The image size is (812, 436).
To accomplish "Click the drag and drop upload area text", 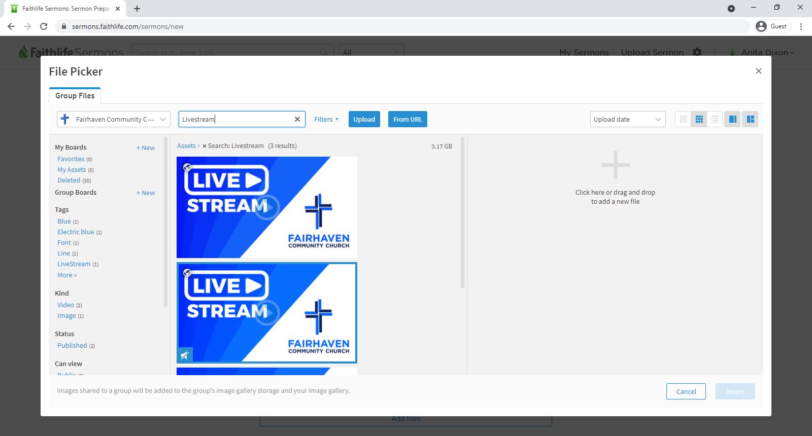I will pos(615,197).
